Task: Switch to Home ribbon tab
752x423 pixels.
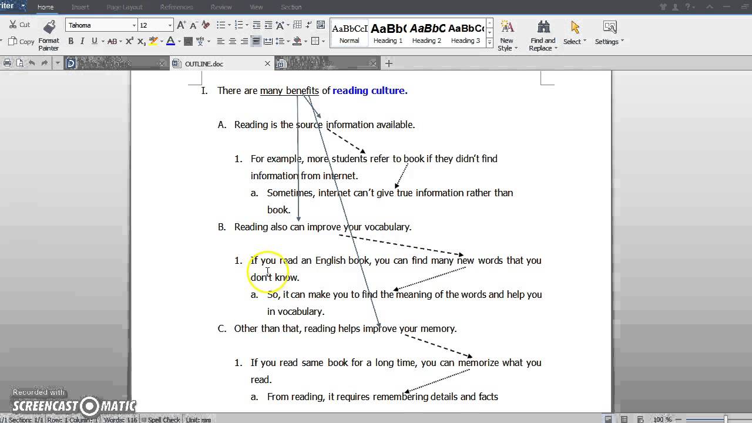Action: [45, 7]
